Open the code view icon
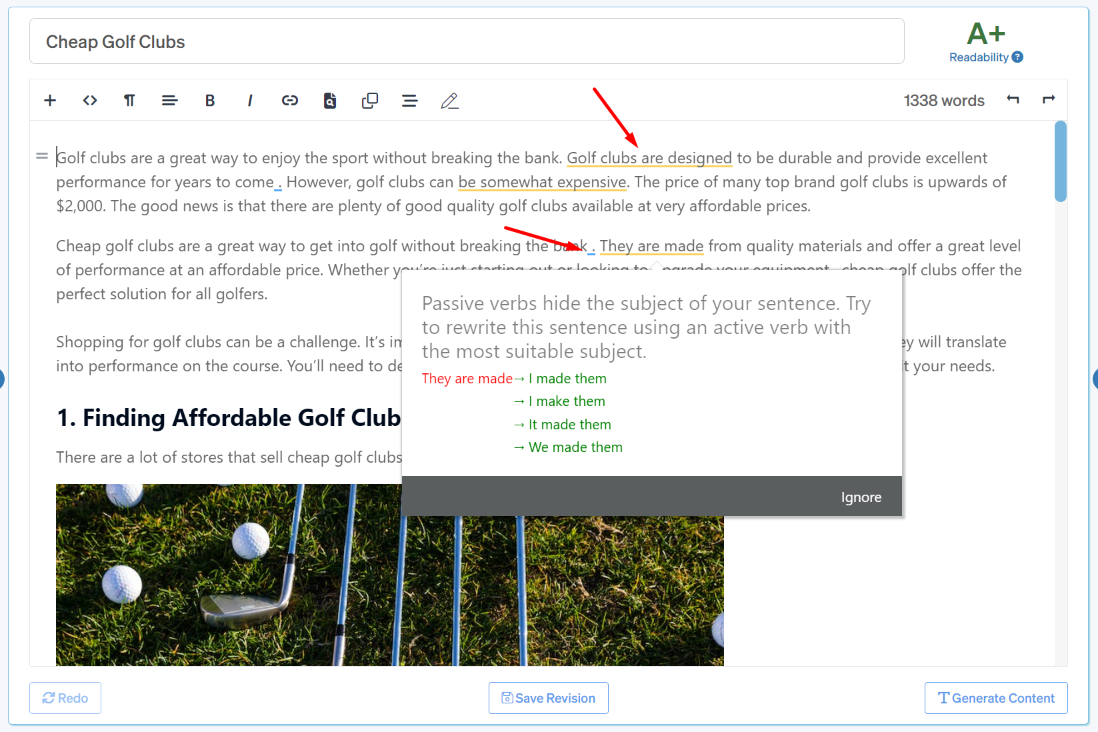This screenshot has height=732, width=1098. [x=90, y=101]
